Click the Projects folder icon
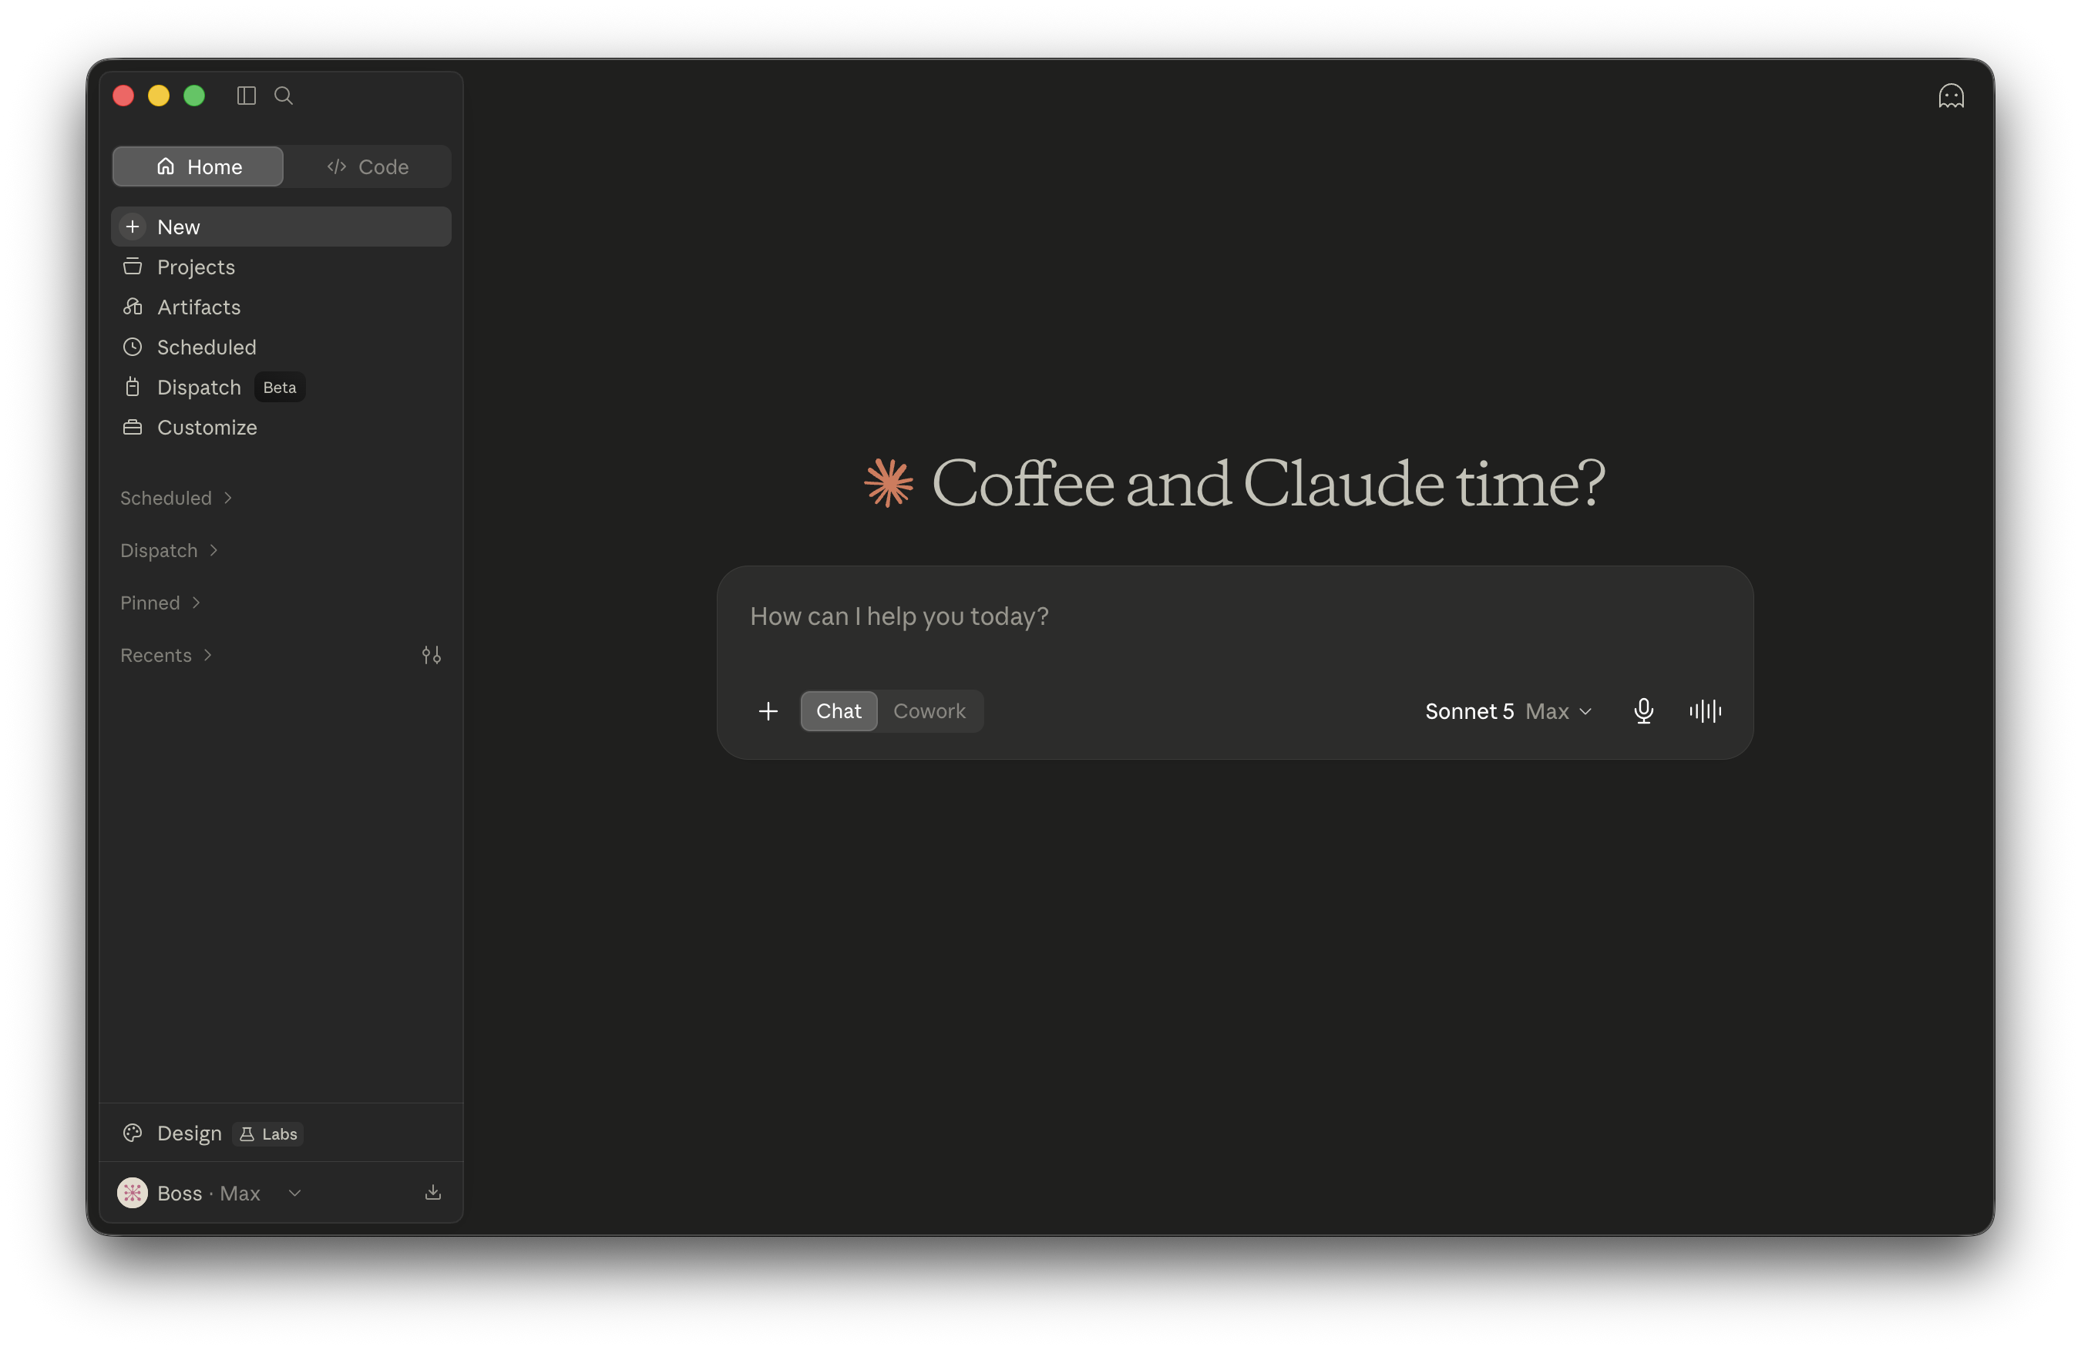The width and height of the screenshot is (2081, 1350). click(132, 267)
